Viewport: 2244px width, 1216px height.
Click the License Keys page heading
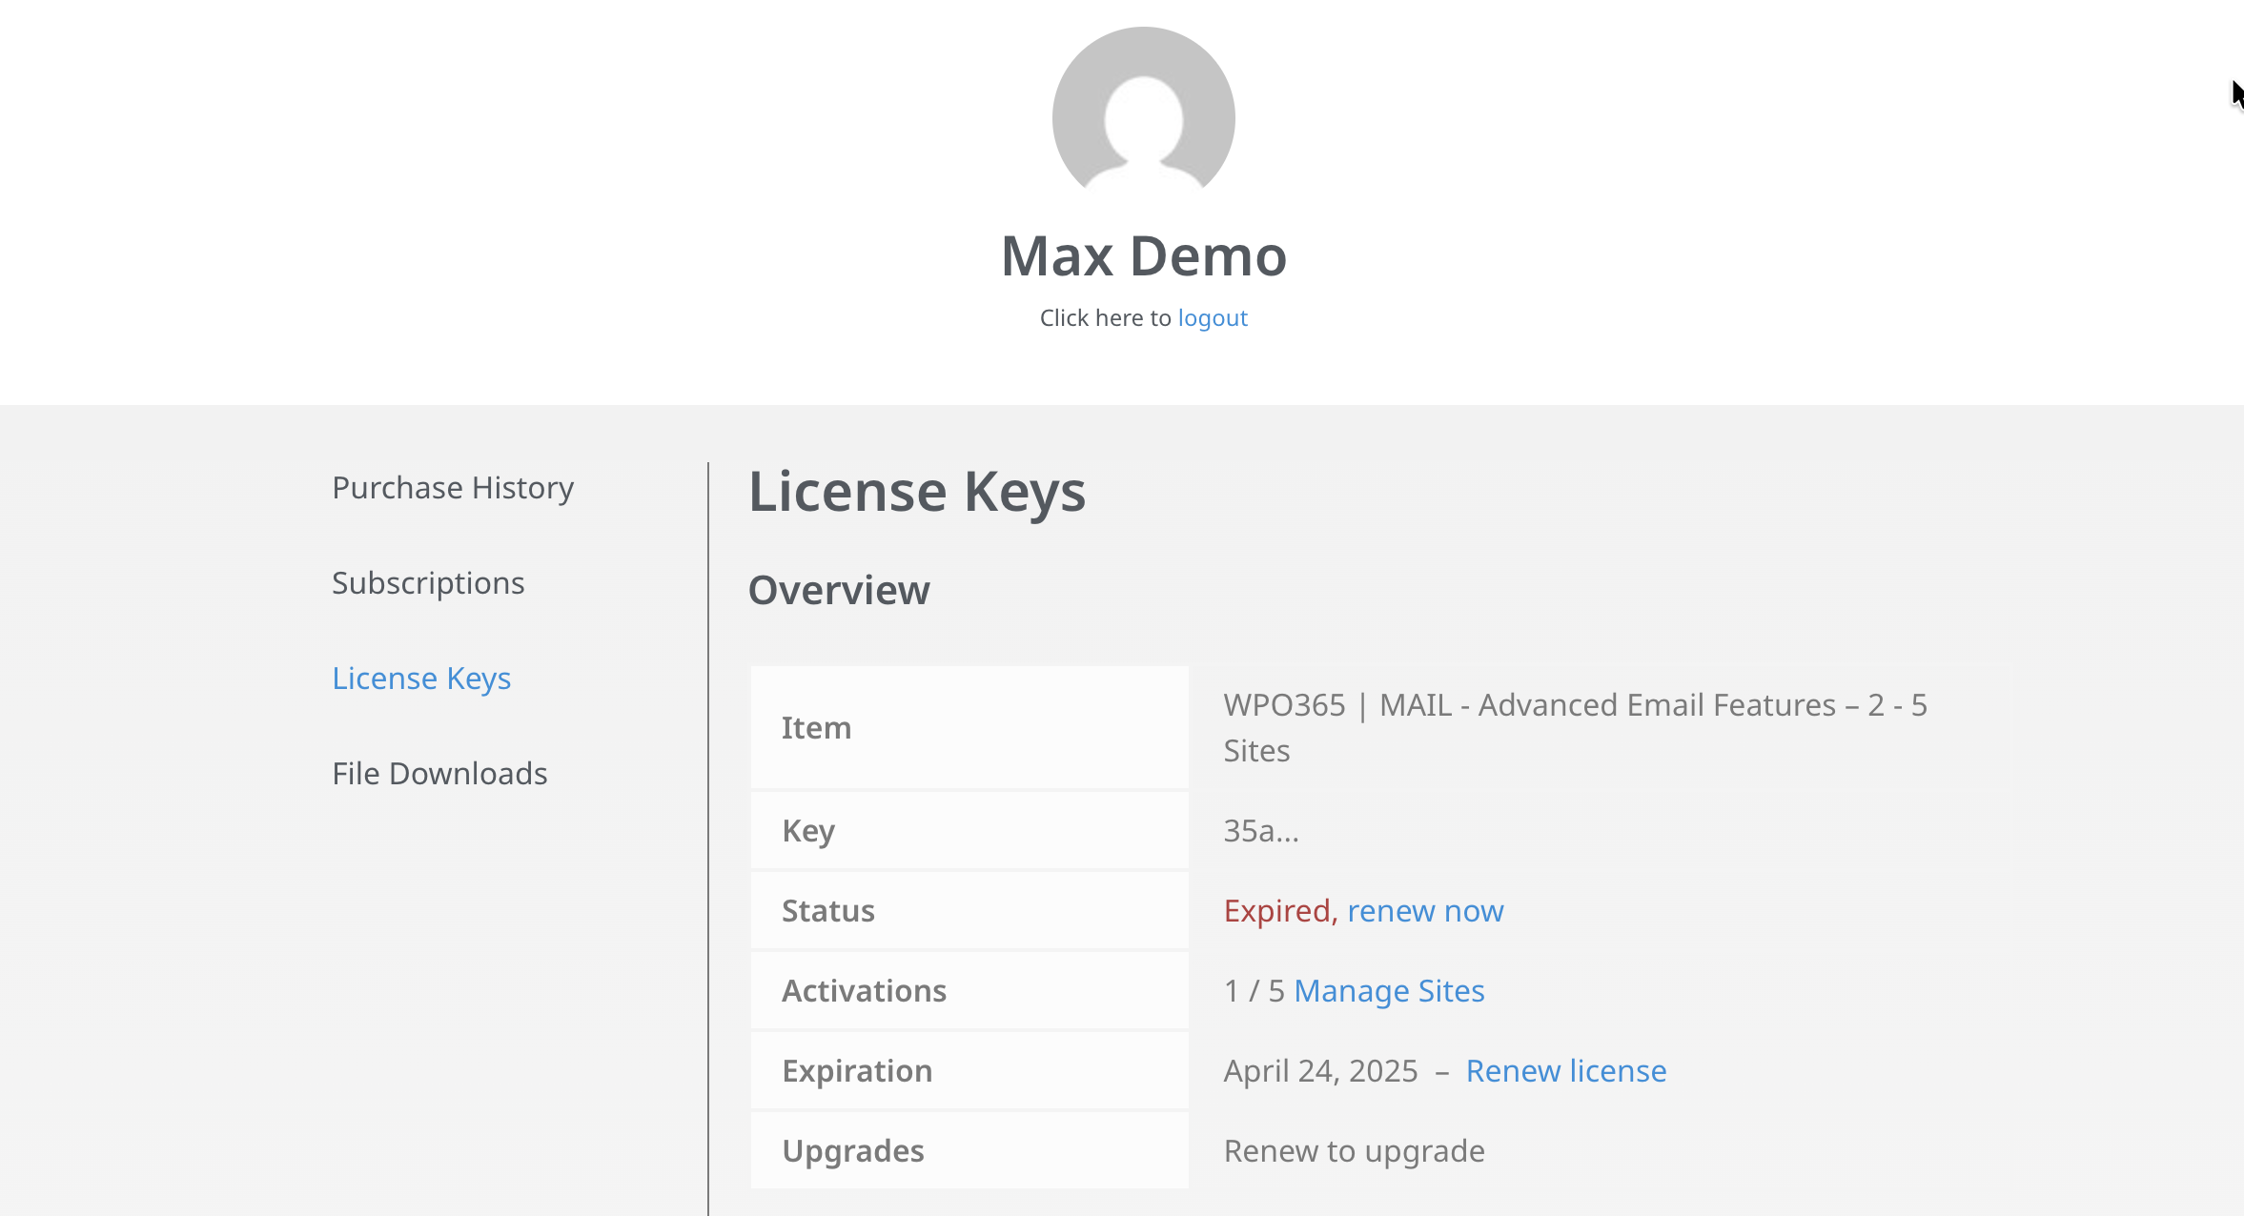pyautogui.click(x=916, y=492)
